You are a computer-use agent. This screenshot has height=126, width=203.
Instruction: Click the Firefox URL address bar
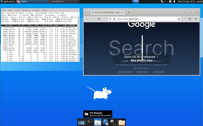[144, 19]
